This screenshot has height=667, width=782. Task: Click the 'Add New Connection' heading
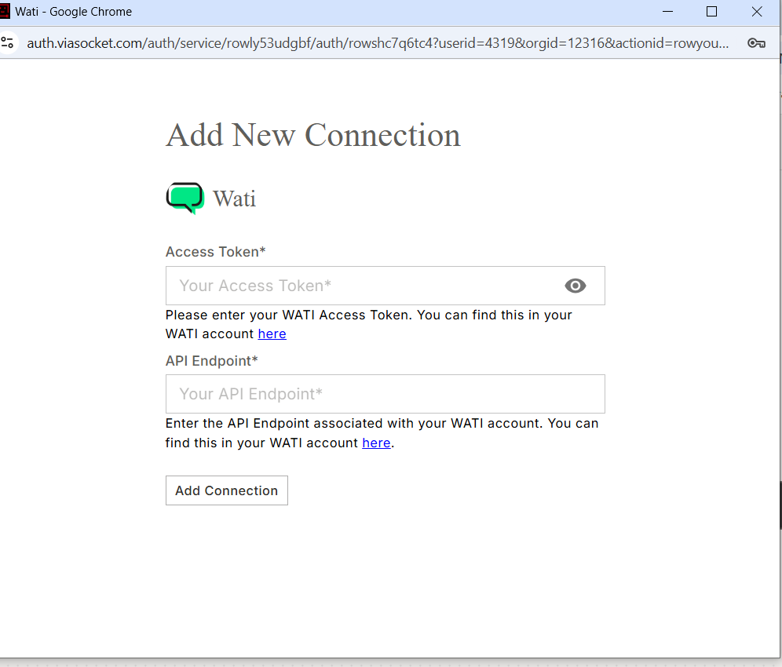[x=313, y=135]
